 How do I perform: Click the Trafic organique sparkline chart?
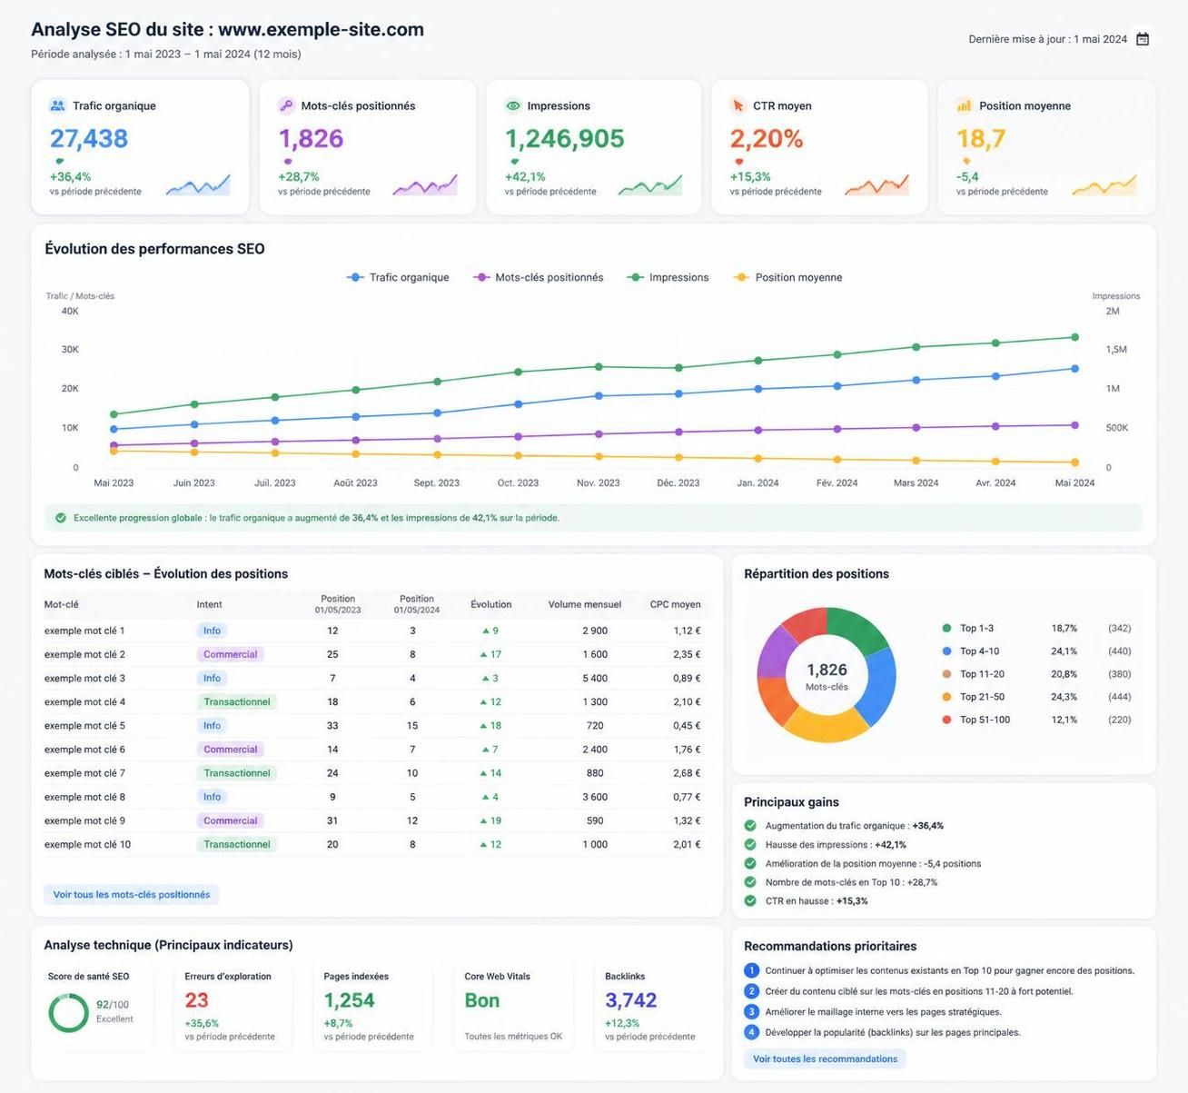(x=198, y=184)
